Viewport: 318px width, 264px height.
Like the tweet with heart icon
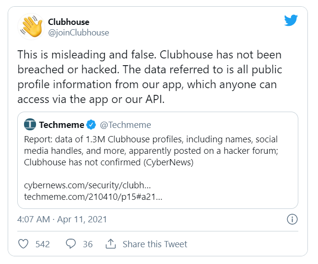(x=24, y=244)
